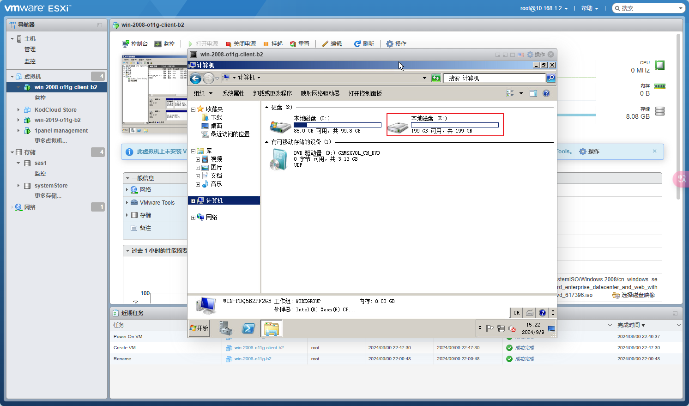Open the explorer help question-mark icon
This screenshot has width=689, height=406.
(x=546, y=93)
